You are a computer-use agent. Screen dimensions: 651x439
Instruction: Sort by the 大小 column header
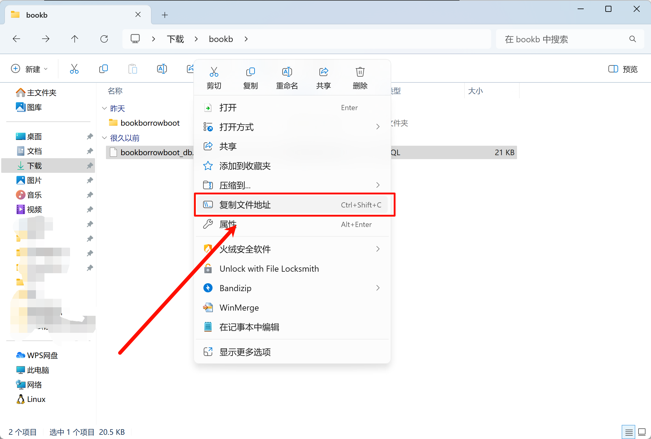(475, 91)
